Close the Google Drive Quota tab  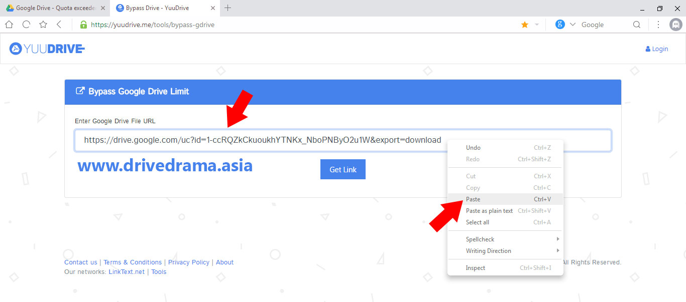click(103, 8)
